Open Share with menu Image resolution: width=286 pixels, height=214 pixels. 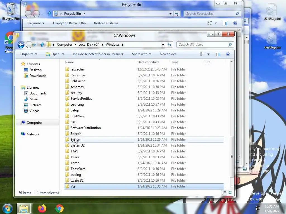tap(142, 54)
